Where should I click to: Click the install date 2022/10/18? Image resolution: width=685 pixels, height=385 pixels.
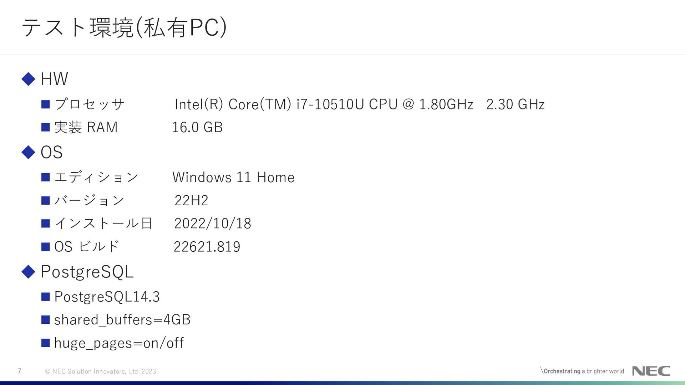coord(213,224)
